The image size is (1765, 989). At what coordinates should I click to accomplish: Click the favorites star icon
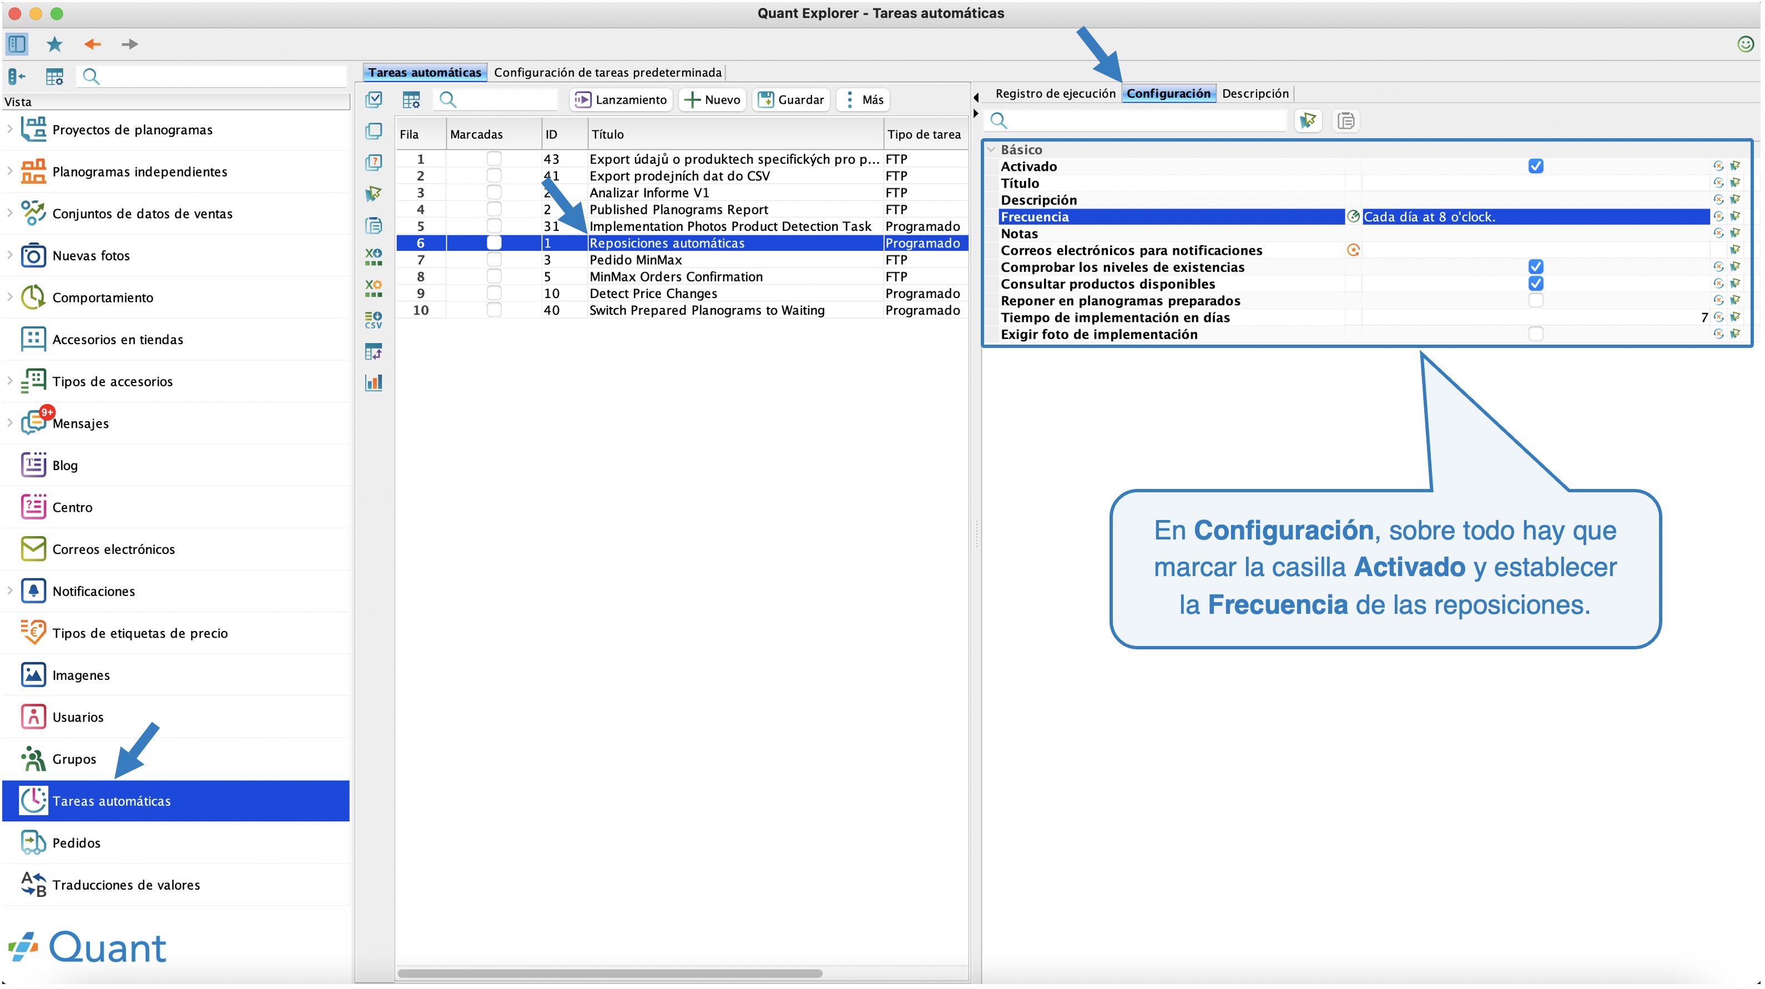point(54,44)
